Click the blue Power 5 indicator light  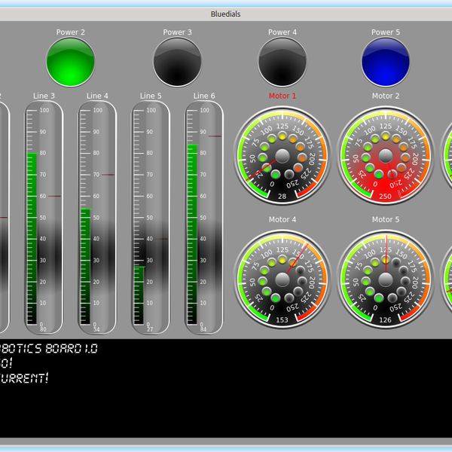point(386,63)
